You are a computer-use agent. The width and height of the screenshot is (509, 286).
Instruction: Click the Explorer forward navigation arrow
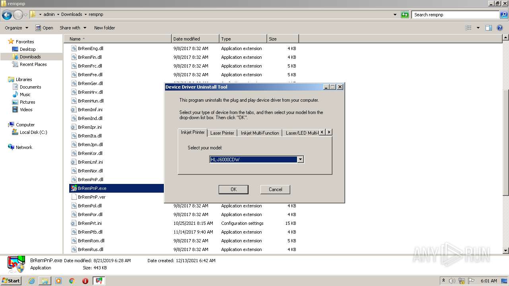[x=18, y=15]
